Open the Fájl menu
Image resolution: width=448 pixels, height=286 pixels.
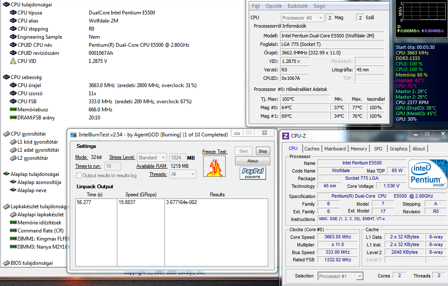point(256,6)
